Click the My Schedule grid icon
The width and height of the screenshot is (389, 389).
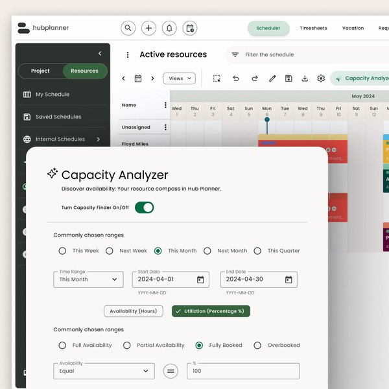pyautogui.click(x=27, y=95)
